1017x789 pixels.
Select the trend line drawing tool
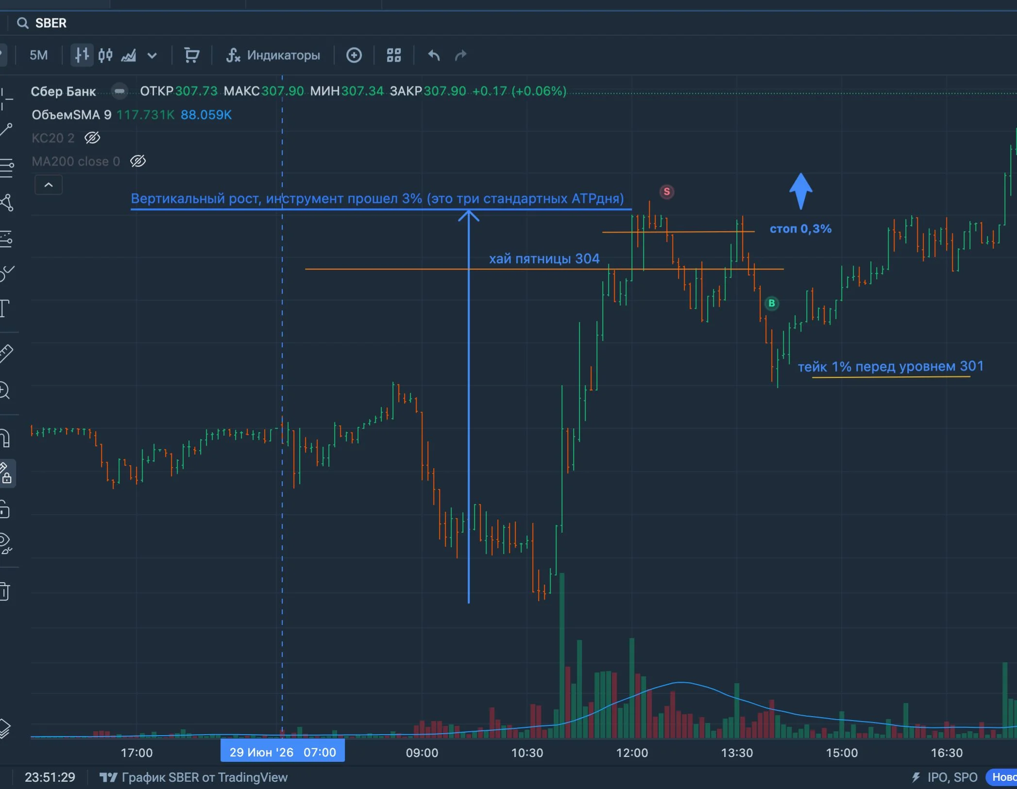[x=6, y=130]
